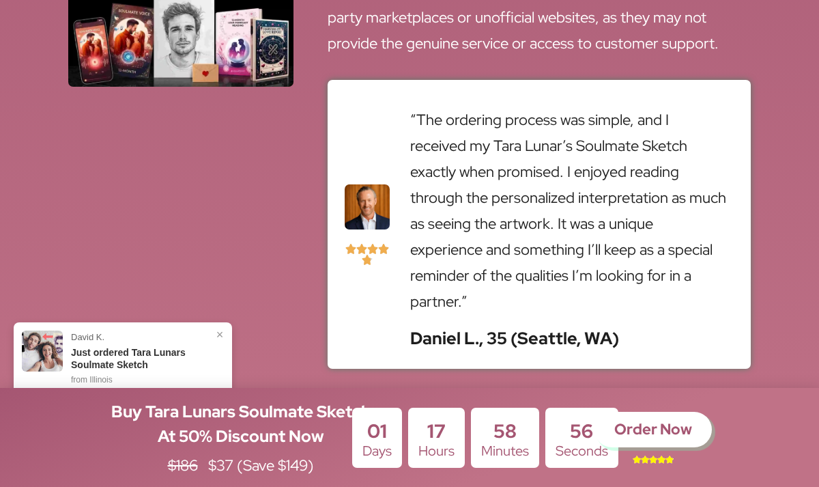Click the 'Daniel L., 35 (Seattle, WA)' name
The height and width of the screenshot is (487, 819).
pyautogui.click(x=515, y=338)
